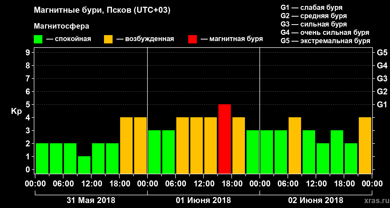This screenshot has height=208, width=390.
Task: Click the G1 label on right axis
Action: (382, 105)
